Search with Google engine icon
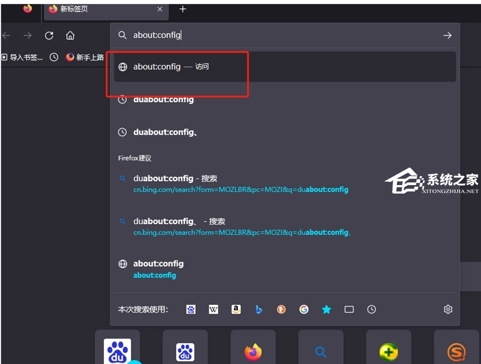Viewport: 481px width, 364px height. [304, 309]
